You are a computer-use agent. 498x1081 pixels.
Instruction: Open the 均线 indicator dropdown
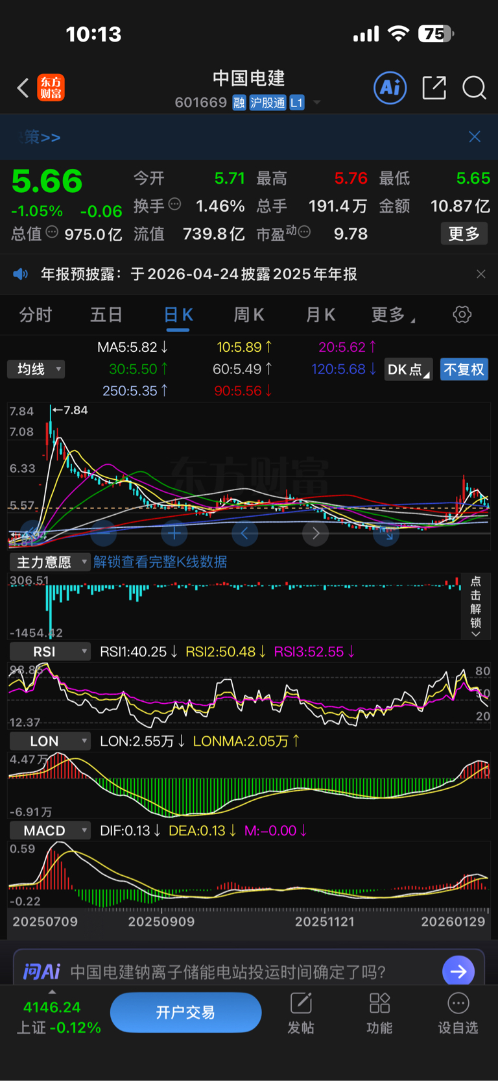[x=36, y=369]
